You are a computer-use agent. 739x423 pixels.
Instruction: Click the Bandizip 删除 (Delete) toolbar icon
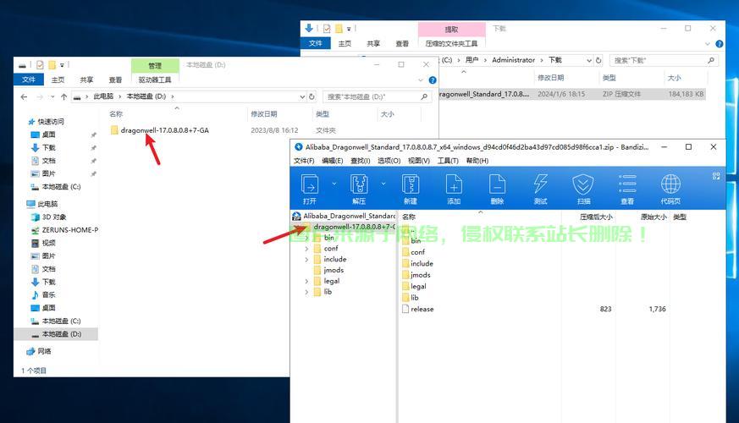[497, 189]
